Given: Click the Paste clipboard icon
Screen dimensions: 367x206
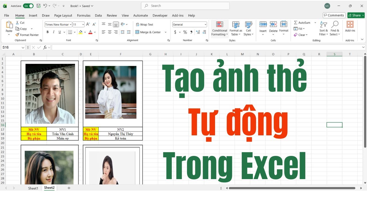Looking at the screenshot, I should coord(9,25).
